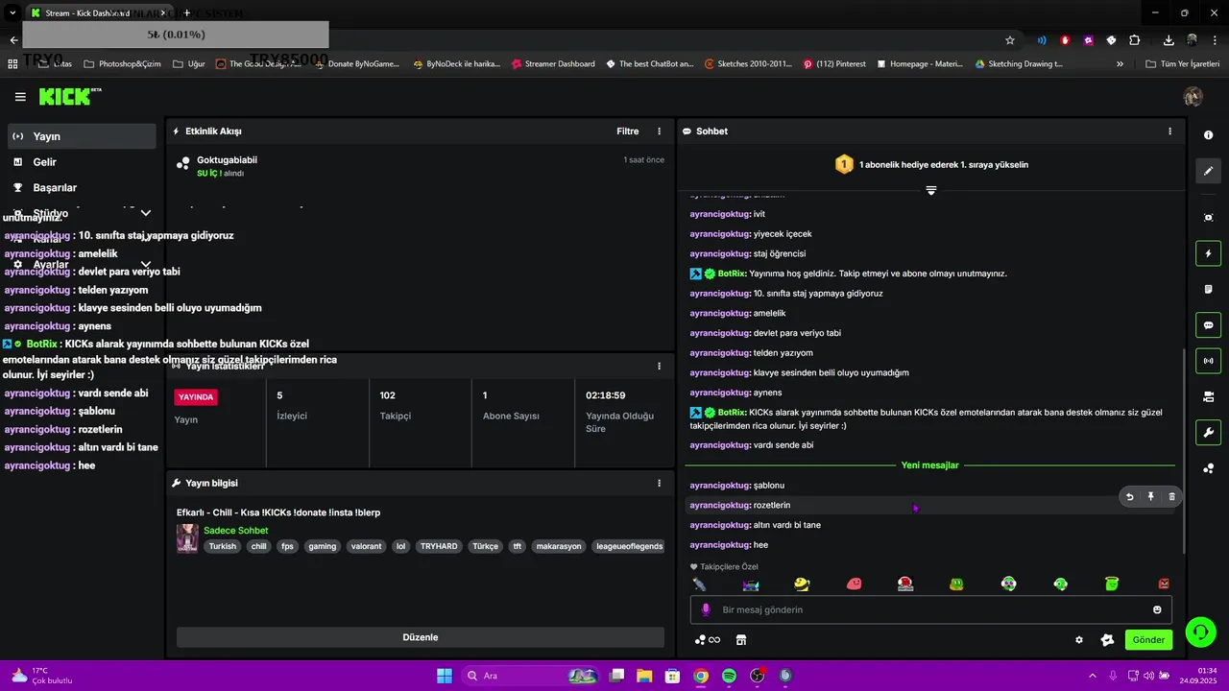This screenshot has width=1229, height=691.
Task: Collapse the gift leaderboard banner arrow
Action: (x=930, y=190)
